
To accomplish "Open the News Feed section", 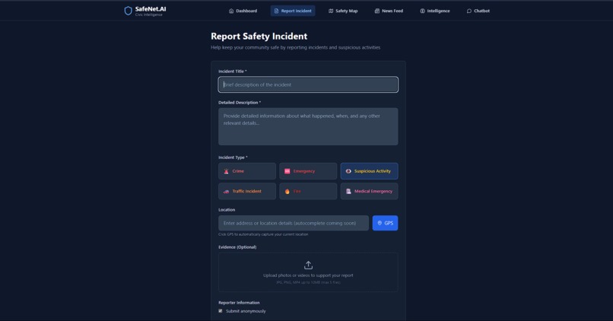I will 389,11.
